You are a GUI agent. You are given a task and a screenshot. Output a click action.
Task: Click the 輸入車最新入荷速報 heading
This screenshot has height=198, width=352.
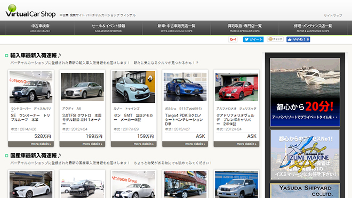[36, 55]
